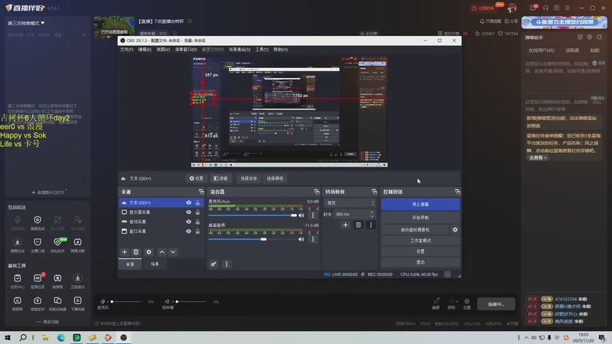Click 选择颜色 in source toolbar

(x=275, y=178)
